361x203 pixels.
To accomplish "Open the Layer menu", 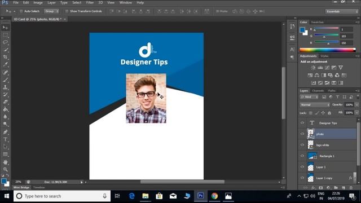I will coord(51,2).
